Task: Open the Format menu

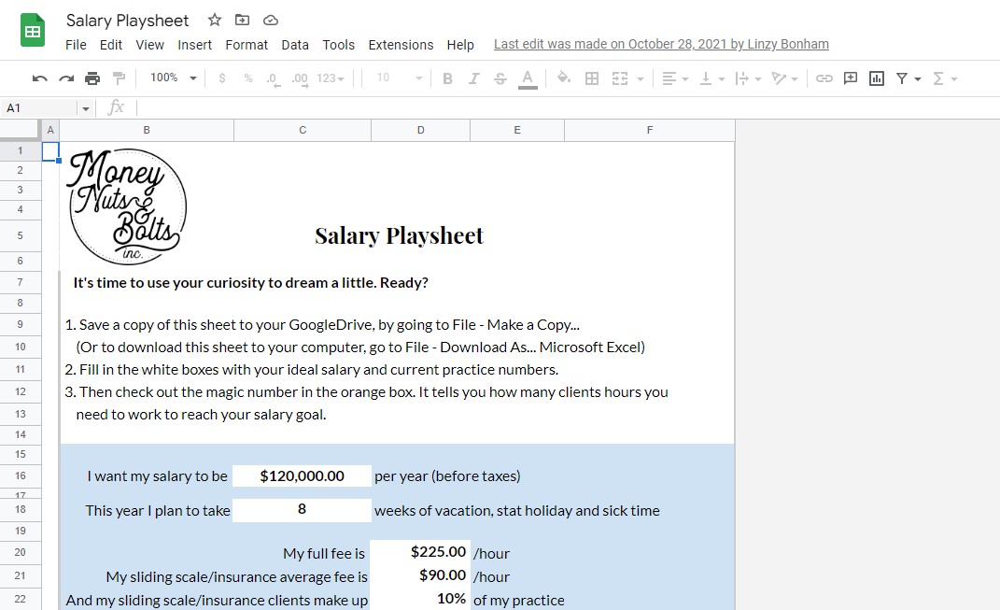Action: 246,44
